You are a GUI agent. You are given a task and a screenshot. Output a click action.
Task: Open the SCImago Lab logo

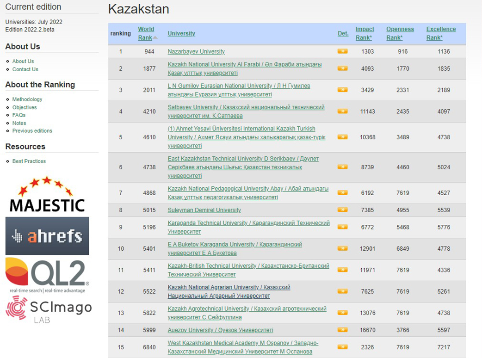click(48, 309)
